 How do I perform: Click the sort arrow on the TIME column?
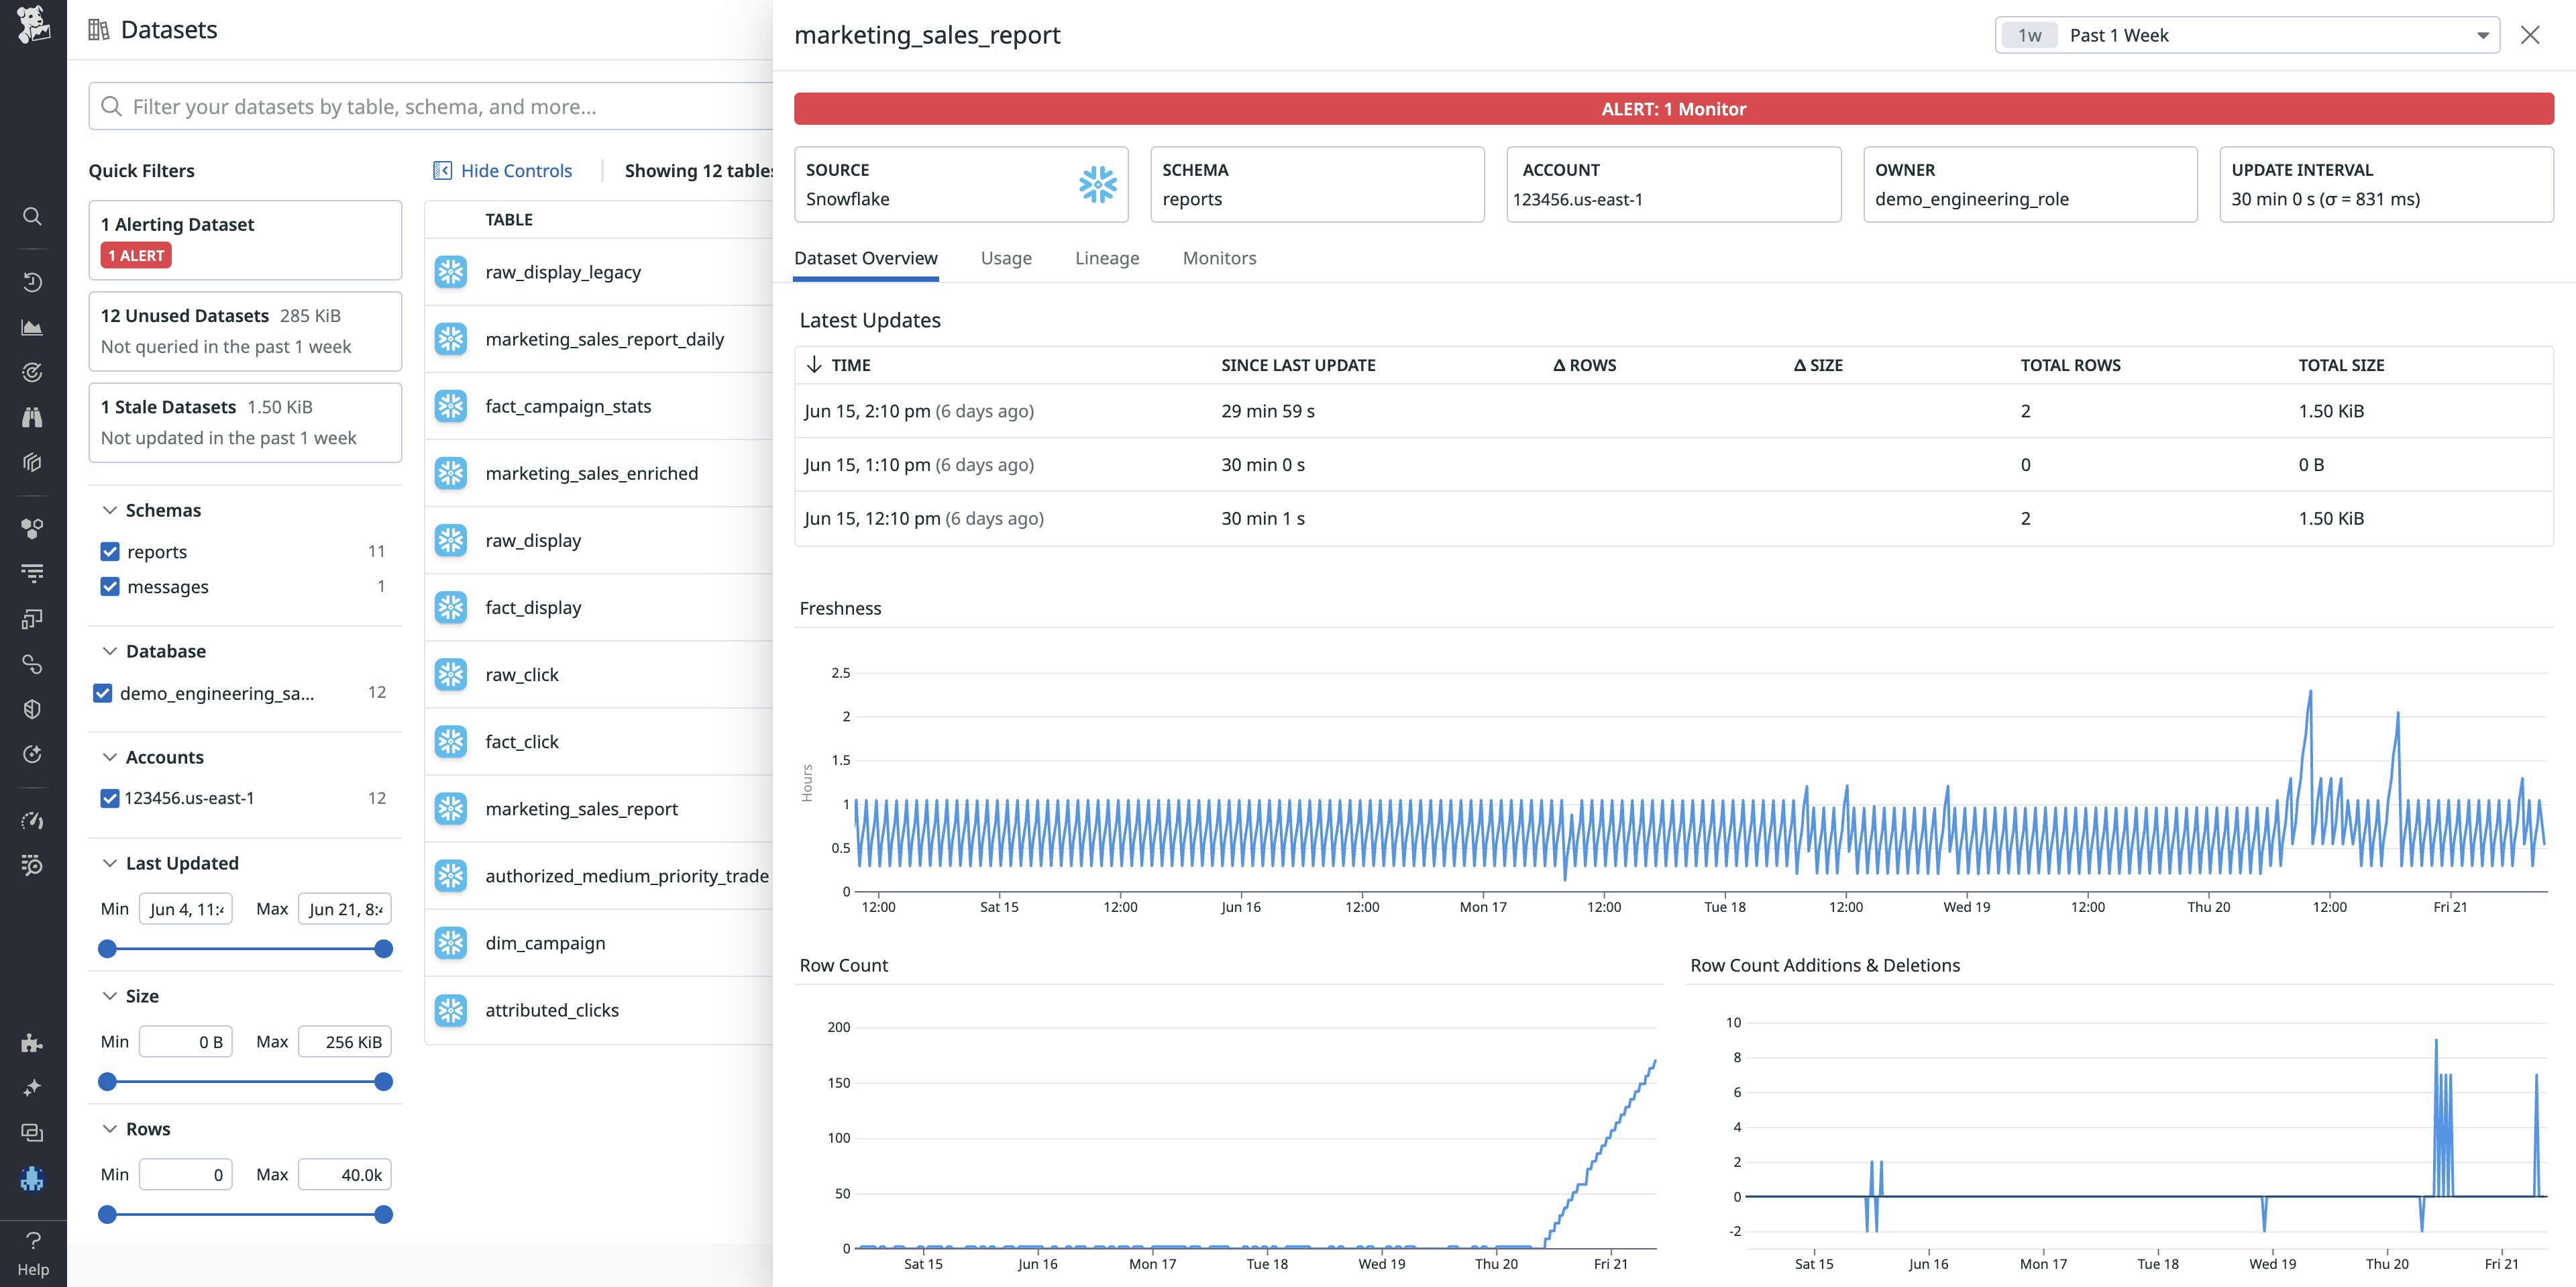click(x=814, y=365)
